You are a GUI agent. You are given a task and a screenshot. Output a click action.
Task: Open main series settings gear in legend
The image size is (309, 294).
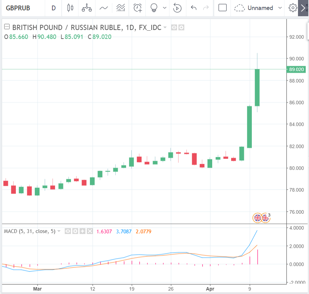pyautogui.click(x=181, y=28)
